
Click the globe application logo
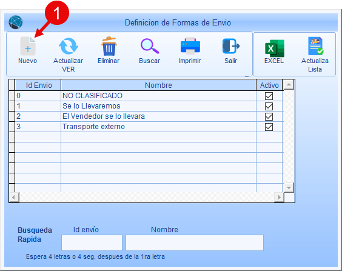point(16,22)
